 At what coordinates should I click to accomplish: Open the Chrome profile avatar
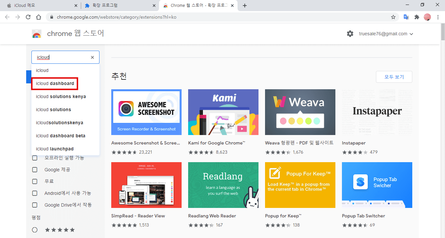[427, 17]
